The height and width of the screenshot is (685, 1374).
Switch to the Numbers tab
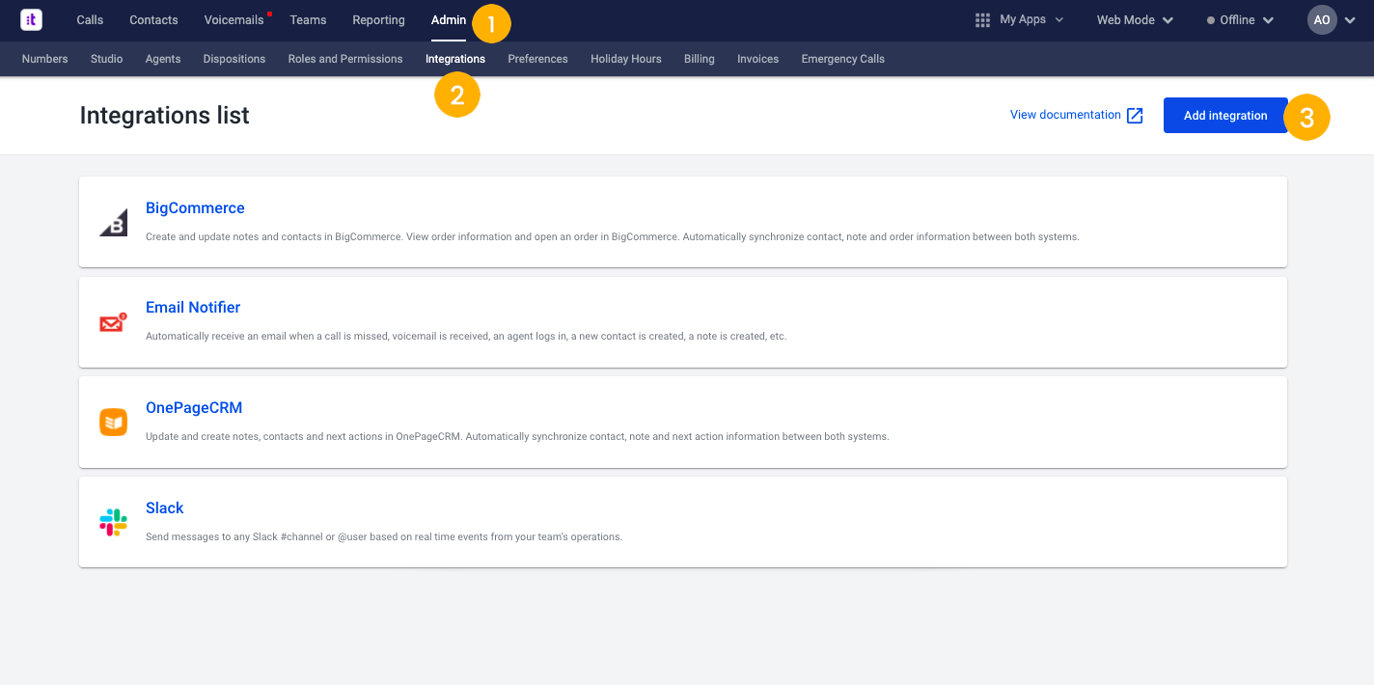coord(45,59)
